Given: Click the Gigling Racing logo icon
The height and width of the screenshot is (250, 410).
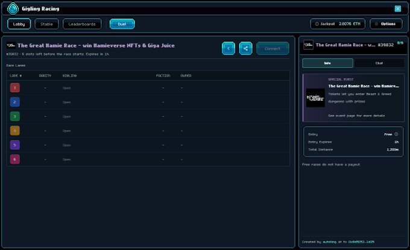Looking at the screenshot, I should [x=13, y=8].
